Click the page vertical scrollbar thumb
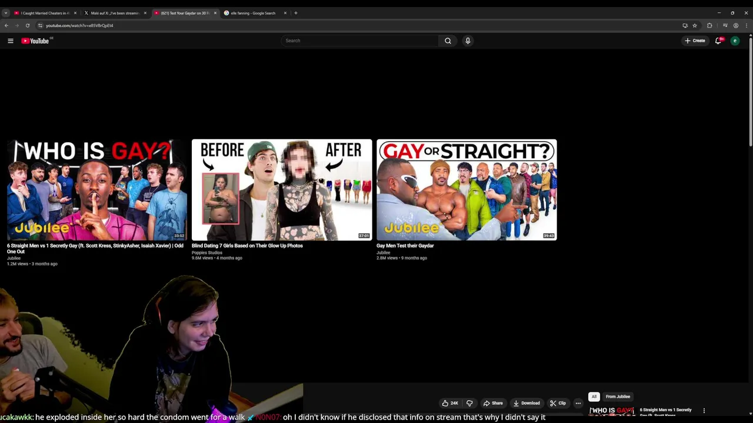Image resolution: width=753 pixels, height=423 pixels. click(751, 91)
